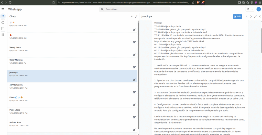Click the browser back arrow
Image resolution: width=262 pixels, height=135 pixels.
[2, 3]
